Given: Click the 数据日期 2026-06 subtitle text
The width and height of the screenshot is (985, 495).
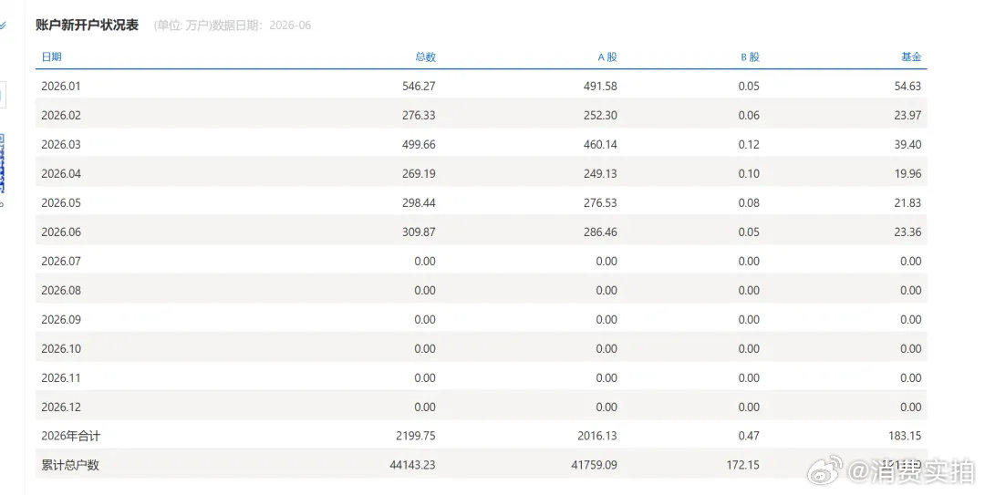Looking at the screenshot, I should click(x=262, y=26).
